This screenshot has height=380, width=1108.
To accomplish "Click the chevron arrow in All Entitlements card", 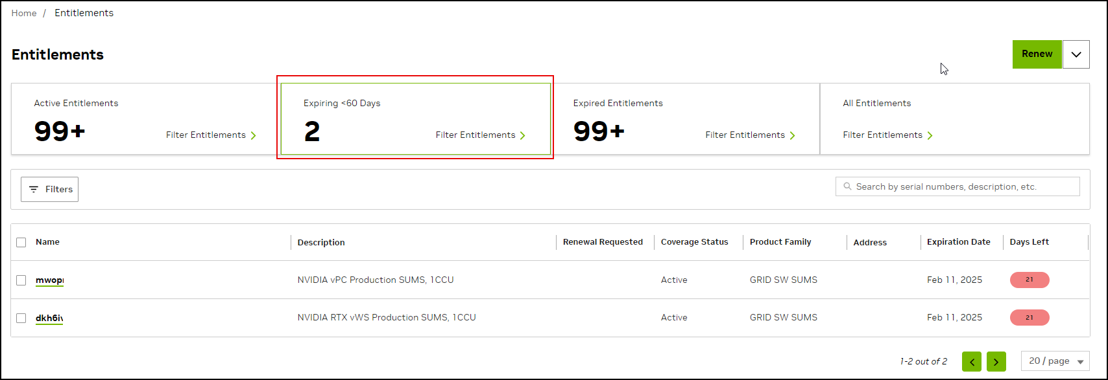I will point(930,135).
